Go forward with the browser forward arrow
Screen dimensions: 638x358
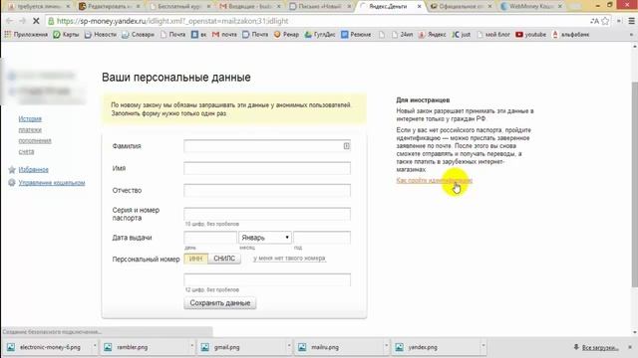(x=22, y=21)
